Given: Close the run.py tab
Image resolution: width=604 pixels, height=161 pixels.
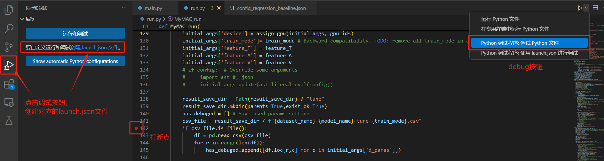Looking at the screenshot, I should 219,8.
